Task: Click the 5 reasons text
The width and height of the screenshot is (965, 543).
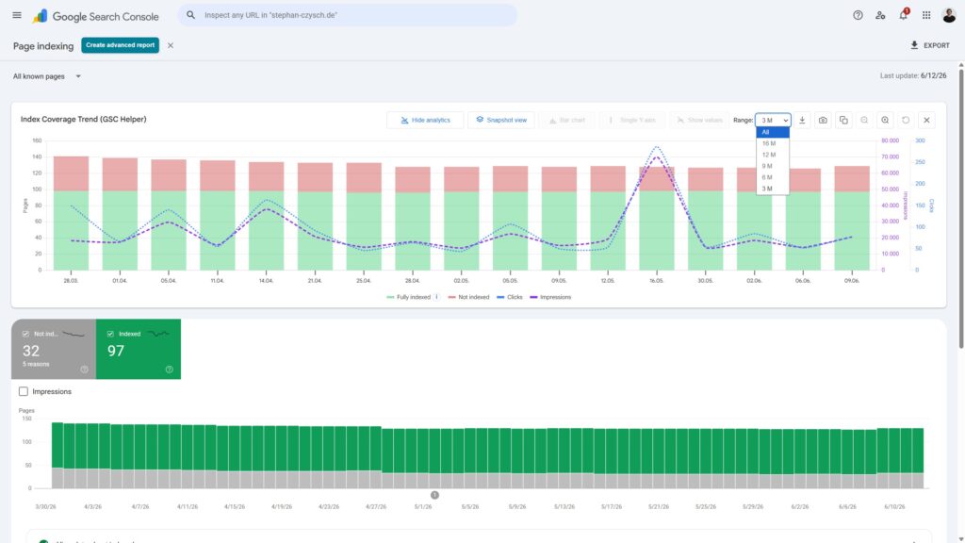Action: (36, 365)
